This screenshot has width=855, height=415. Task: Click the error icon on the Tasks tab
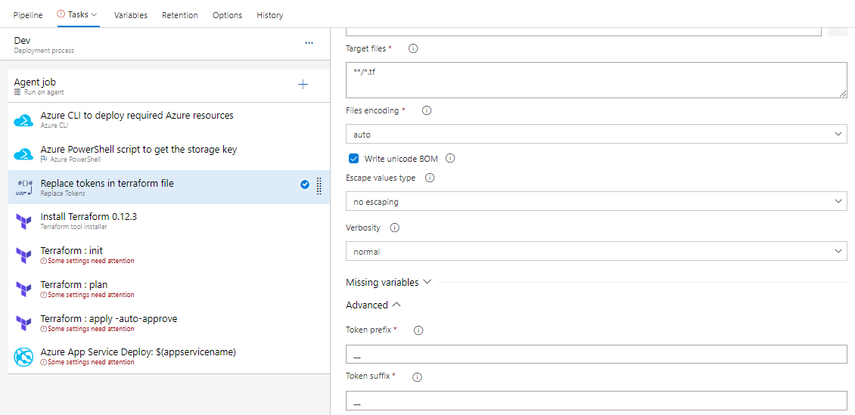tap(61, 14)
